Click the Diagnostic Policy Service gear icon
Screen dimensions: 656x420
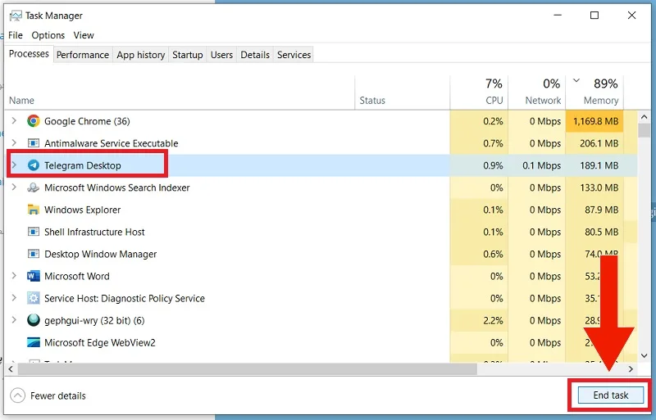(33, 298)
